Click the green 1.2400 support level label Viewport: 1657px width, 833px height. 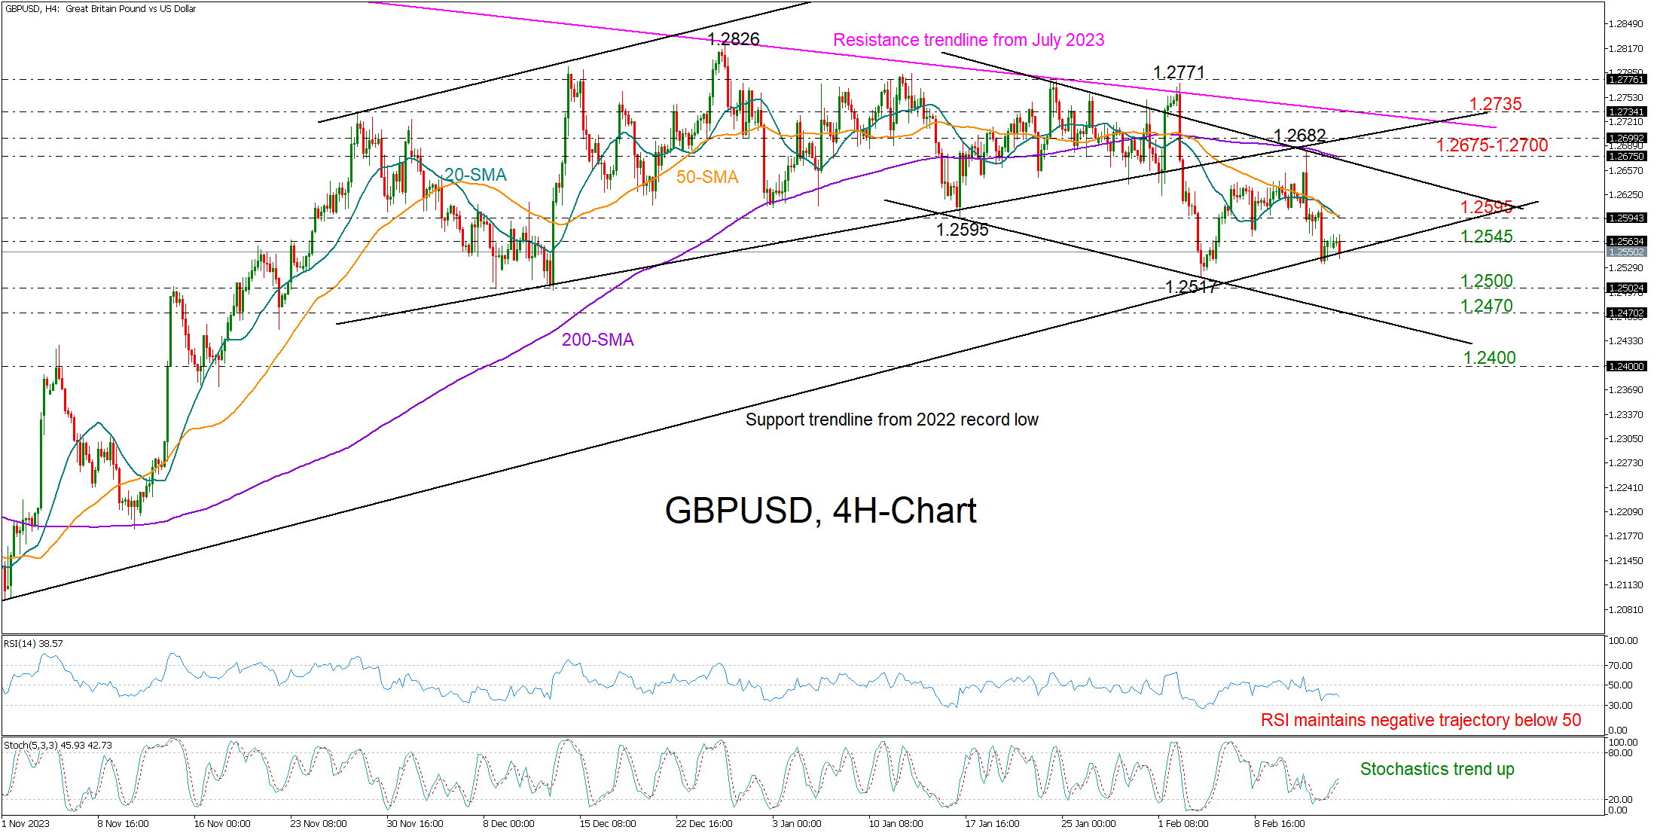click(x=1489, y=358)
